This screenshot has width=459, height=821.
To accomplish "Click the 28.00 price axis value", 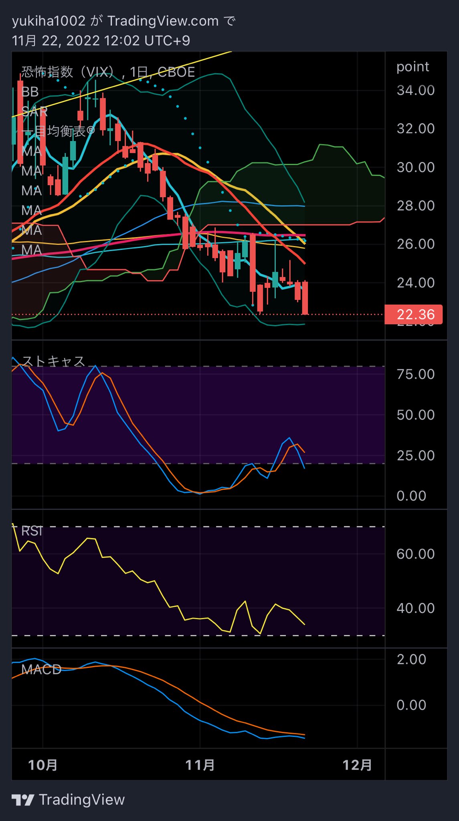I will 416,206.
